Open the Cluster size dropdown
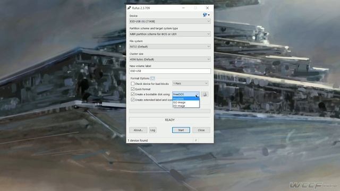This screenshot has width=340, height=191. [170, 59]
